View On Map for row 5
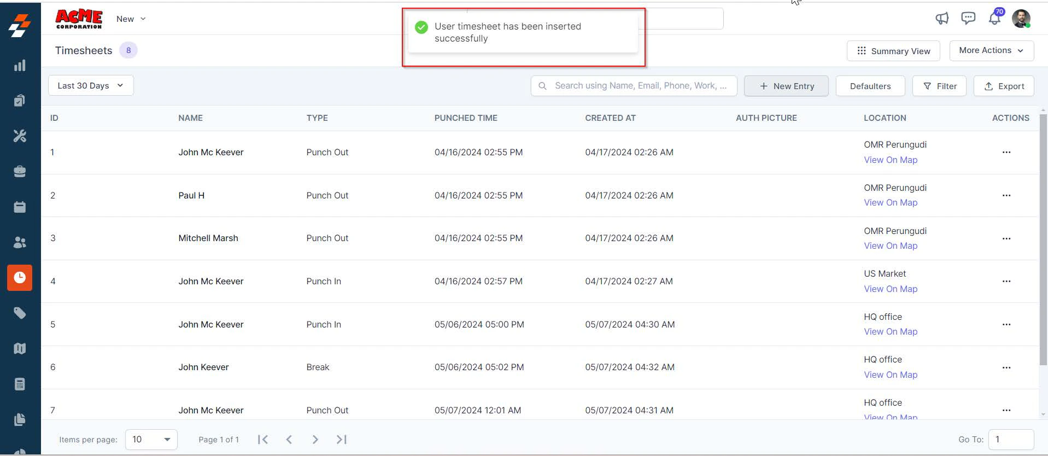This screenshot has height=456, width=1048. click(891, 331)
